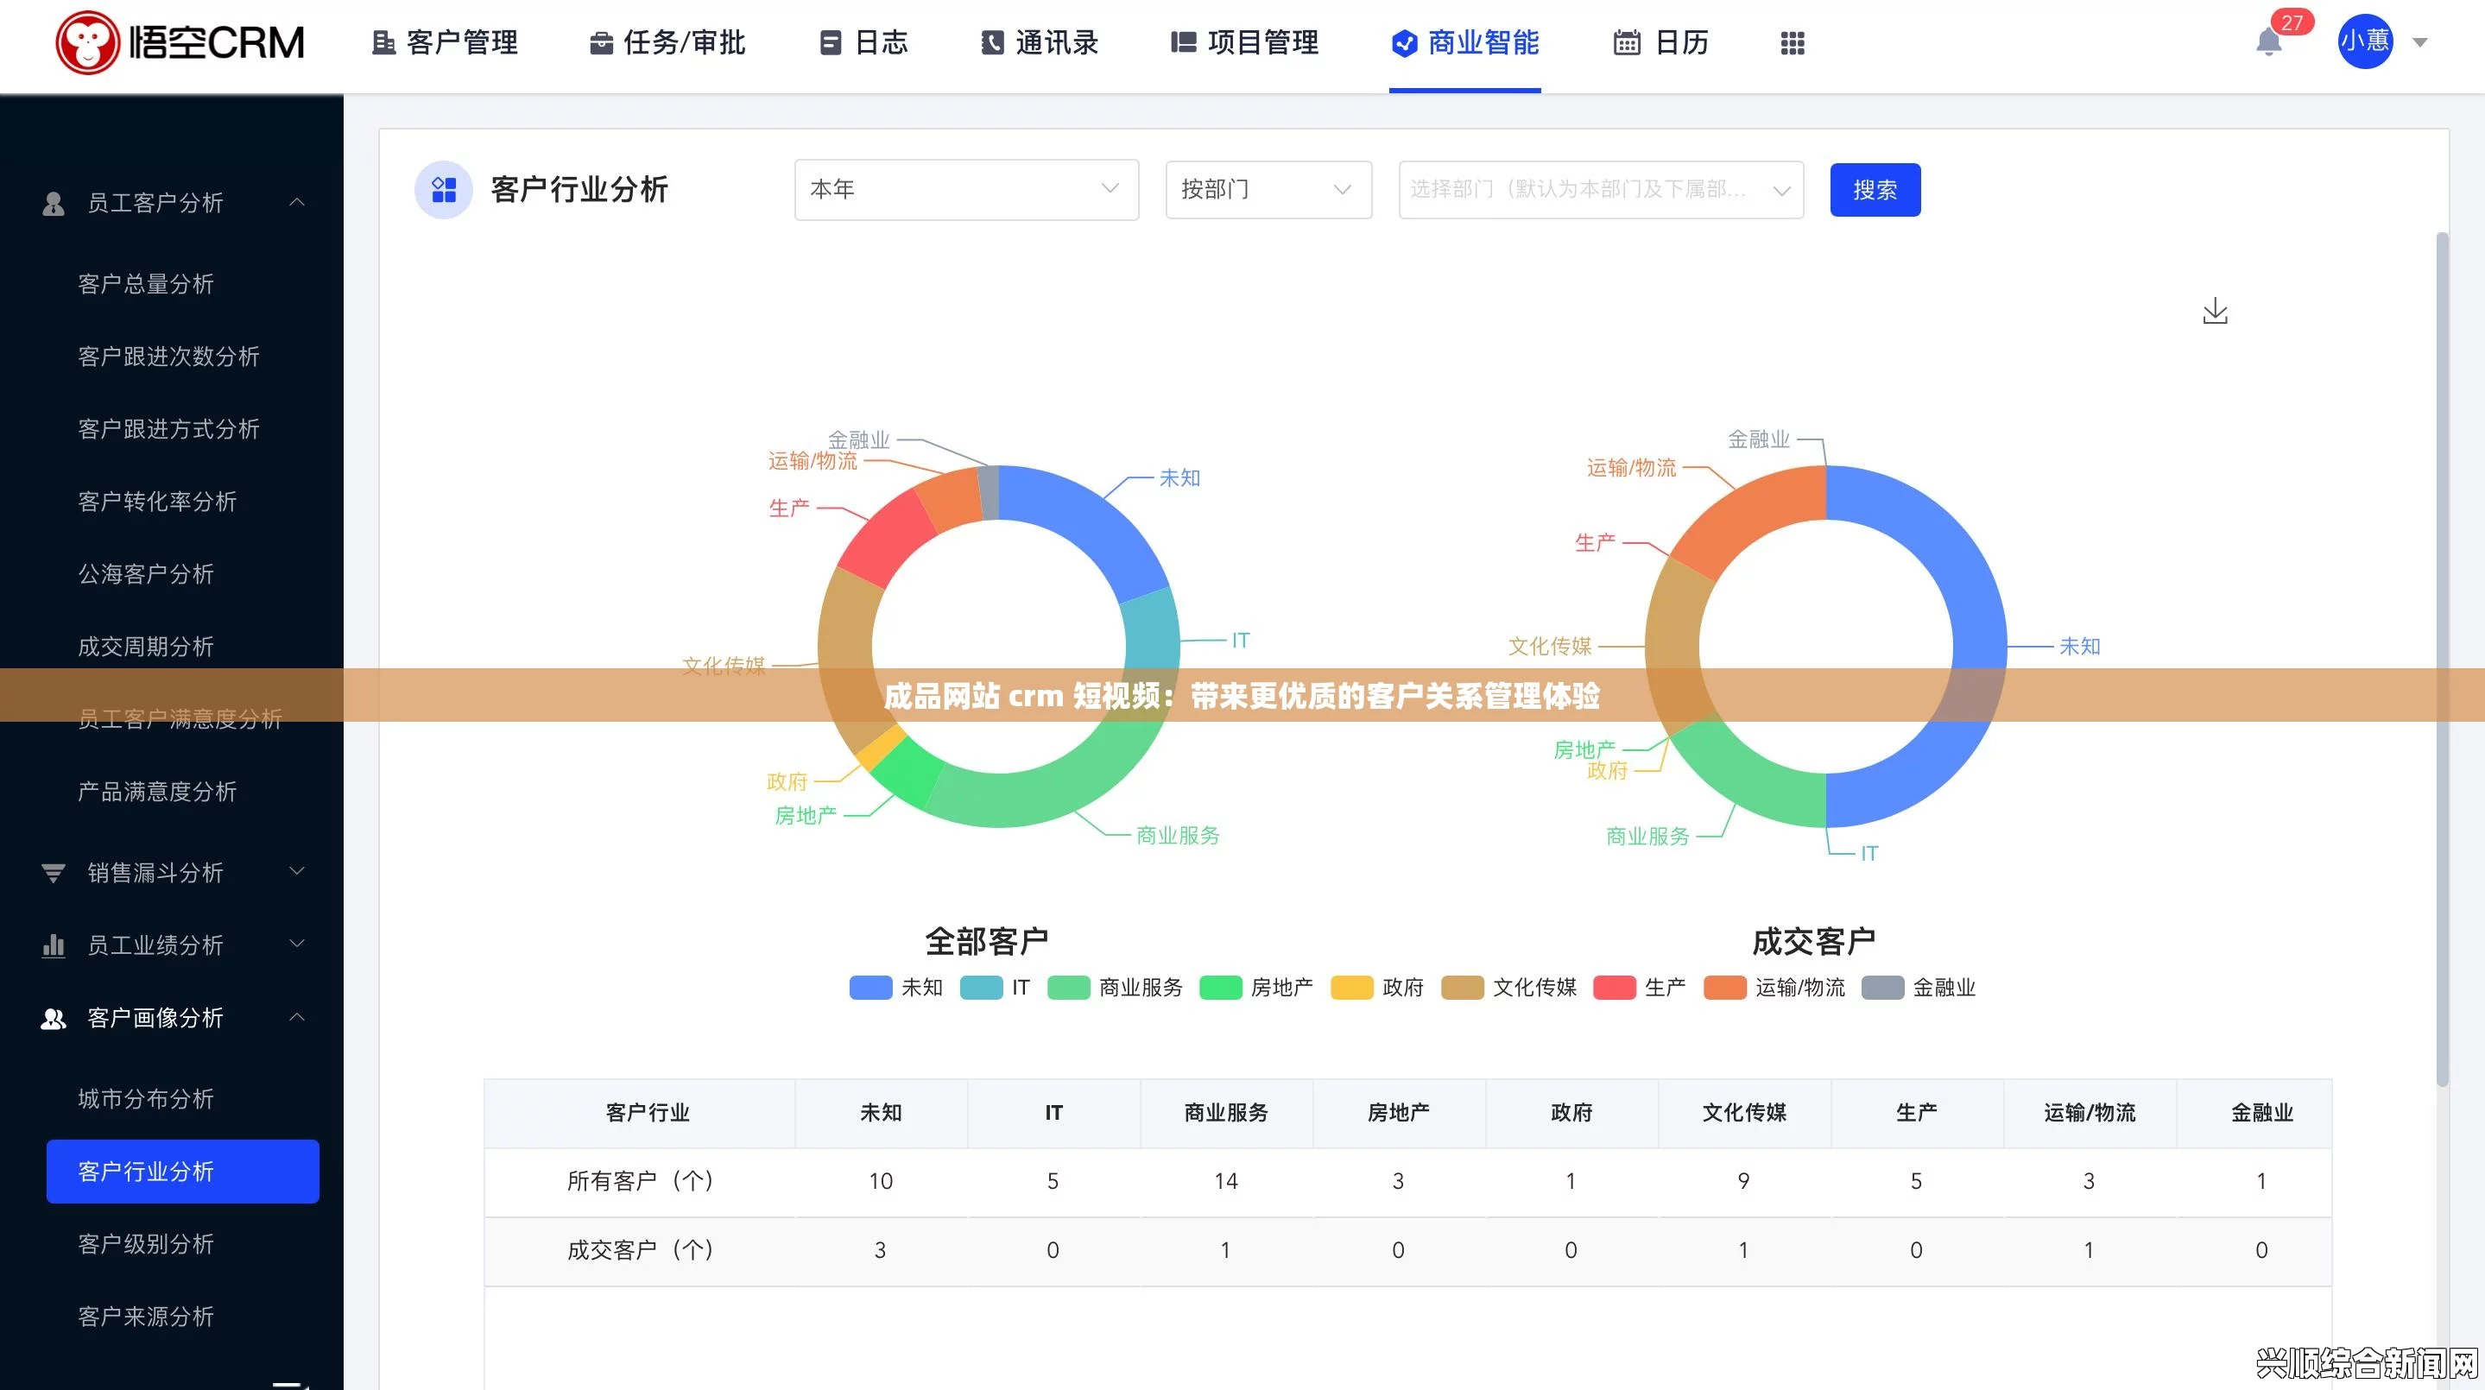Toggle 运输/物流 legend item
Screen dimensions: 2485x1390
[x=1774, y=988]
